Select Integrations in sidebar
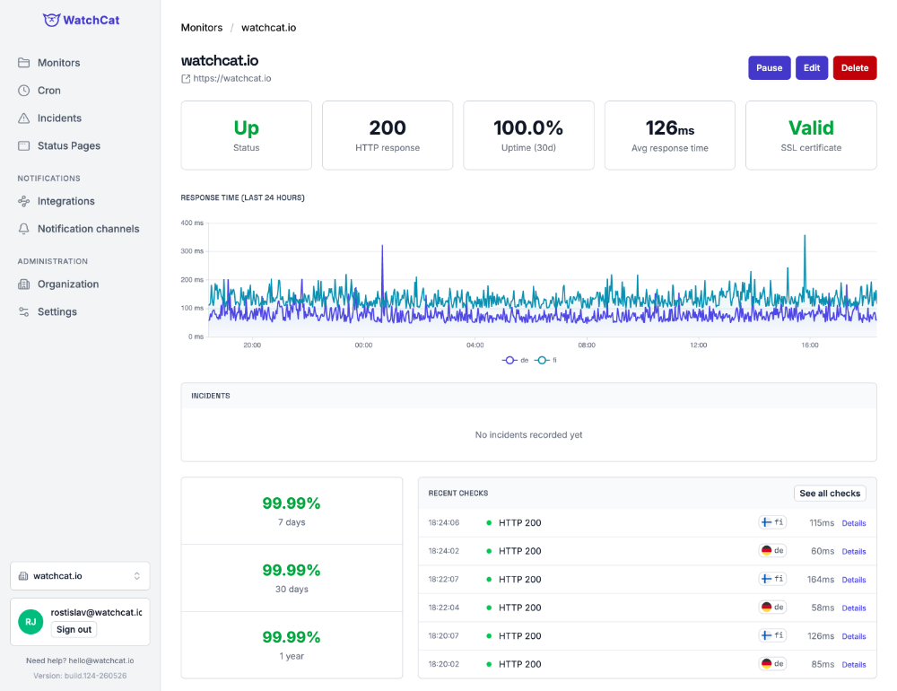The height and width of the screenshot is (691, 897). [65, 201]
